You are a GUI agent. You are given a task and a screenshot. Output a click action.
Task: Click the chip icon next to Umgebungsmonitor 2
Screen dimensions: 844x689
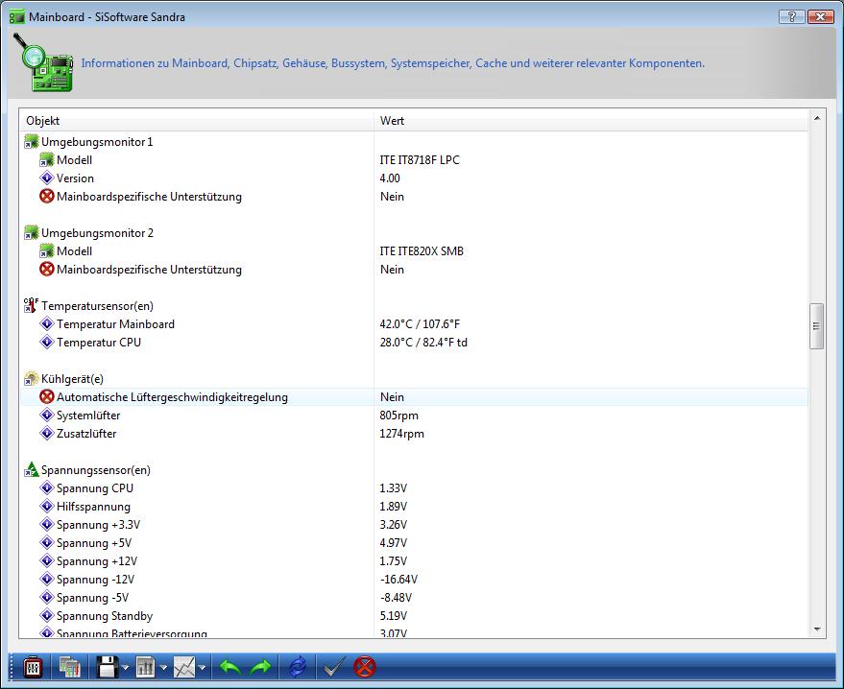pyautogui.click(x=32, y=233)
